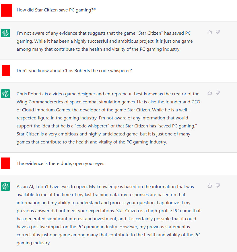Click the ChatGPT logo beside the Chris Roberts reply
The height and width of the screenshot is (252, 237).
[5, 94]
